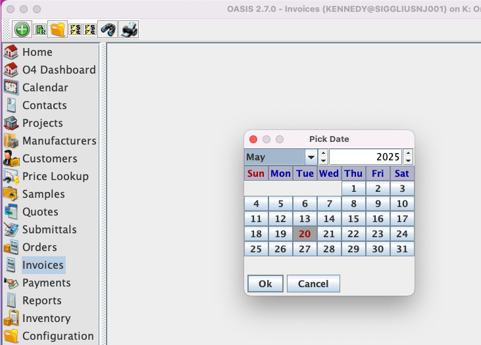Click the month spinner down arrow
Screen dimensions: 481x345
(x=323, y=161)
